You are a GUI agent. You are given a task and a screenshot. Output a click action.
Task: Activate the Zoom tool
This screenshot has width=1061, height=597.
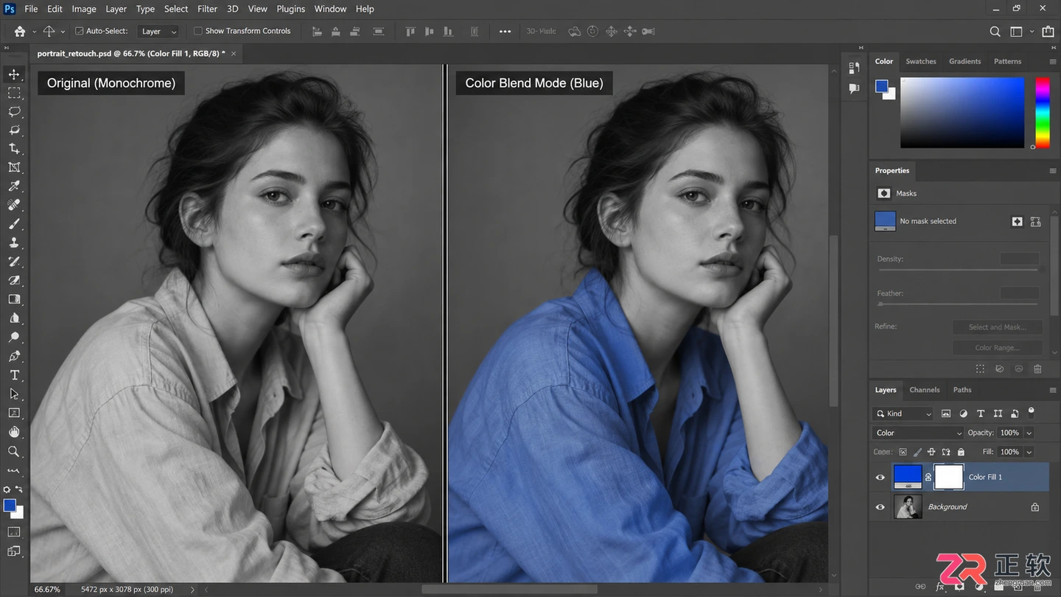click(x=14, y=451)
